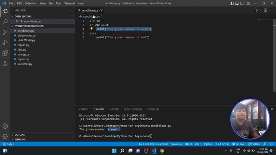This screenshot has width=276, height=155.
Task: Start Go Live server
Action: click(238, 144)
